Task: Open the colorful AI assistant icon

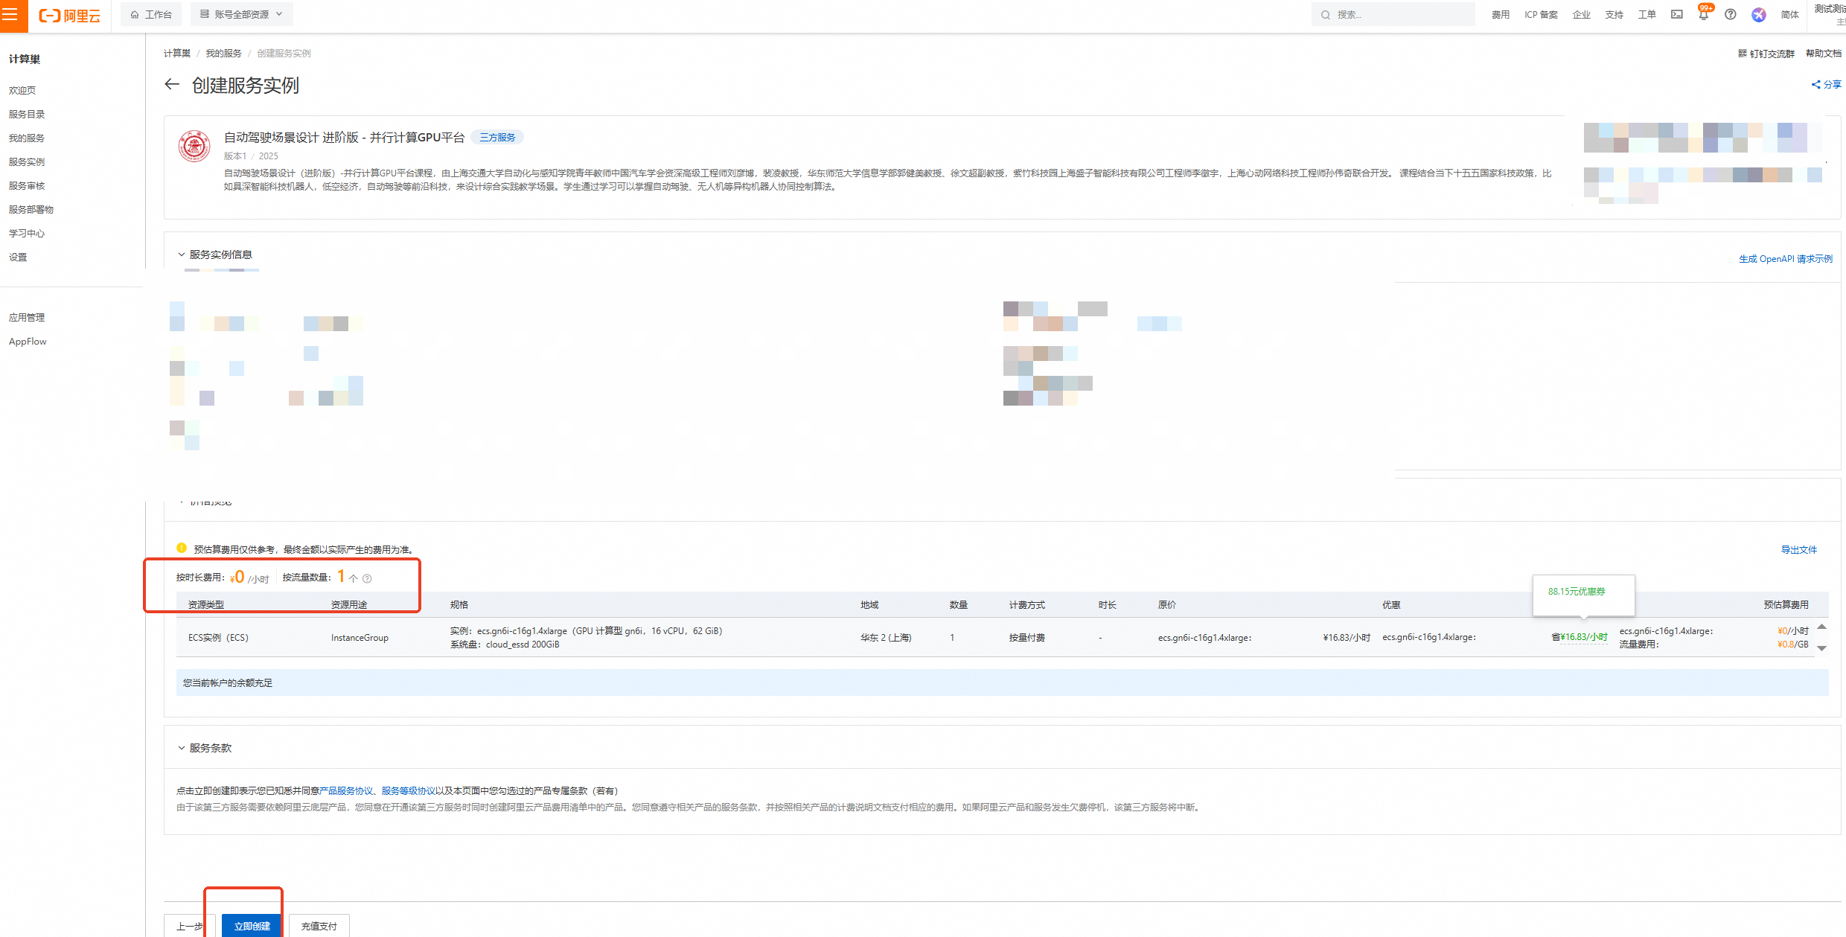Action: pos(1758,15)
